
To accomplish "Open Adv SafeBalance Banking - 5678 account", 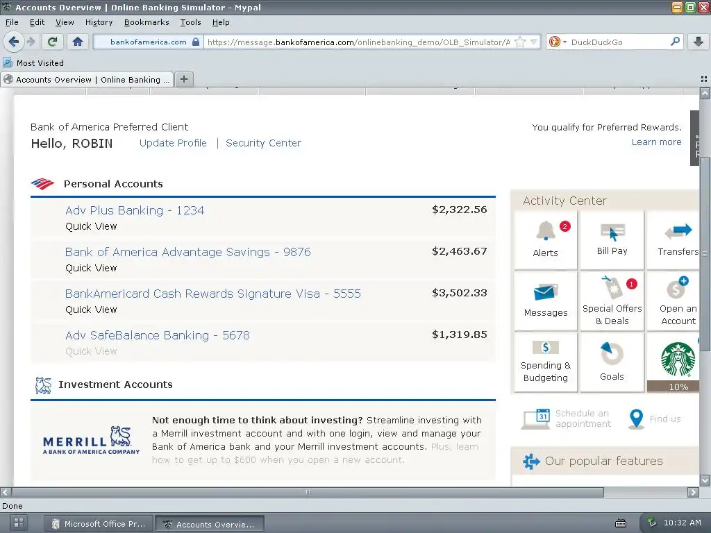I will click(158, 335).
